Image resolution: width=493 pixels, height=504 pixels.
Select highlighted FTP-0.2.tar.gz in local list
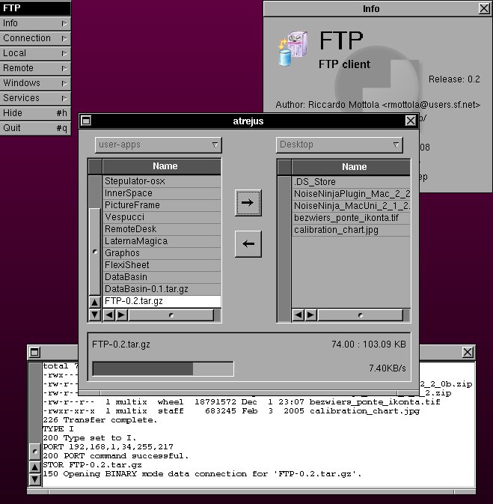[x=162, y=301]
